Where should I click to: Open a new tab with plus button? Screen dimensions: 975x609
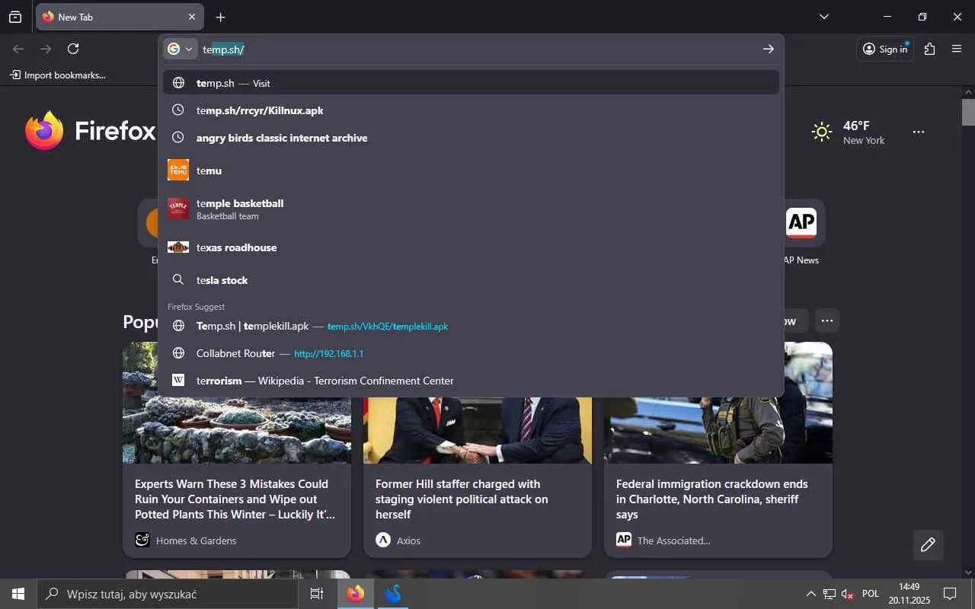click(220, 17)
